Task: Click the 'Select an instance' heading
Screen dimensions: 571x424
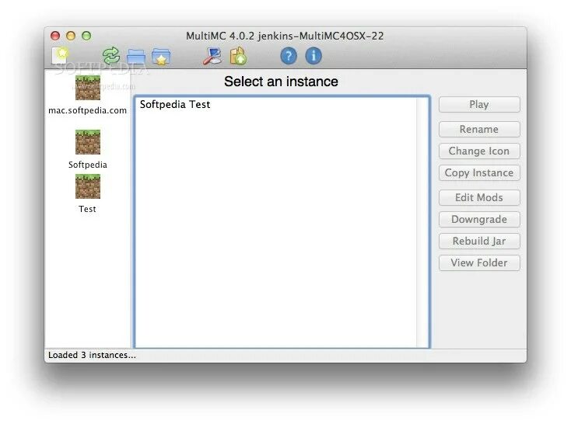Action: pos(281,82)
